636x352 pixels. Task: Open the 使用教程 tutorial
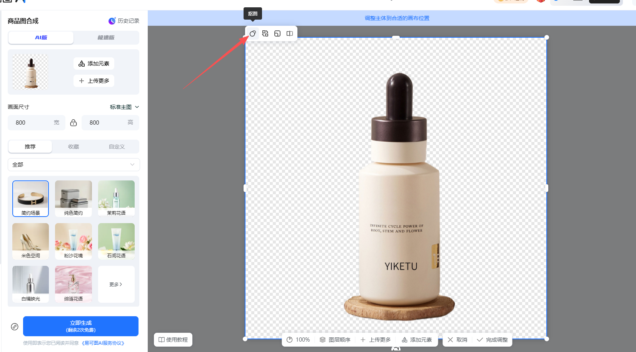tap(173, 340)
